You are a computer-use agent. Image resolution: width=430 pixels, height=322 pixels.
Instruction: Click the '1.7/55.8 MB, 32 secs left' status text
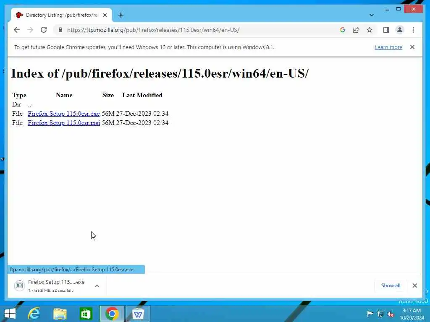click(50, 291)
